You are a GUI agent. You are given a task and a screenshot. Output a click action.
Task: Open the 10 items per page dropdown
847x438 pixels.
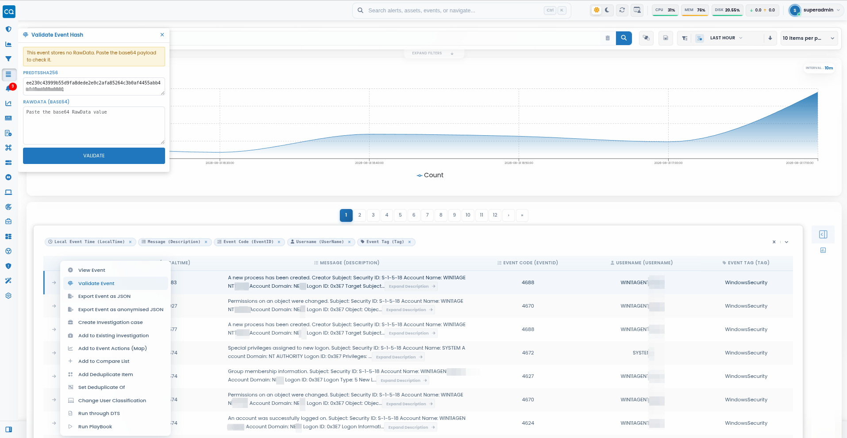tap(808, 38)
